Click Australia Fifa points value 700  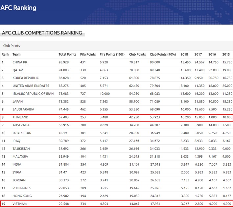pyautogui.click(x=83, y=125)
